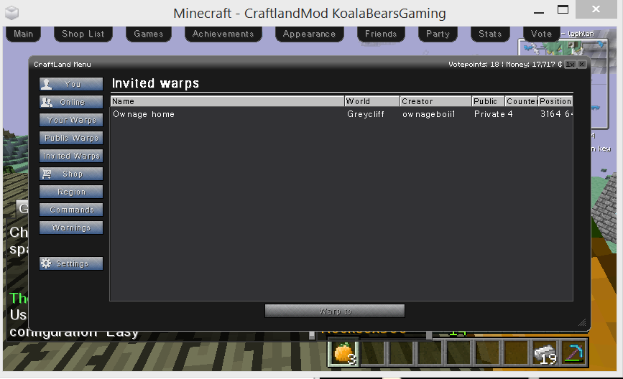The width and height of the screenshot is (623, 379).
Task: Open the Achievements tab
Action: coord(223,34)
